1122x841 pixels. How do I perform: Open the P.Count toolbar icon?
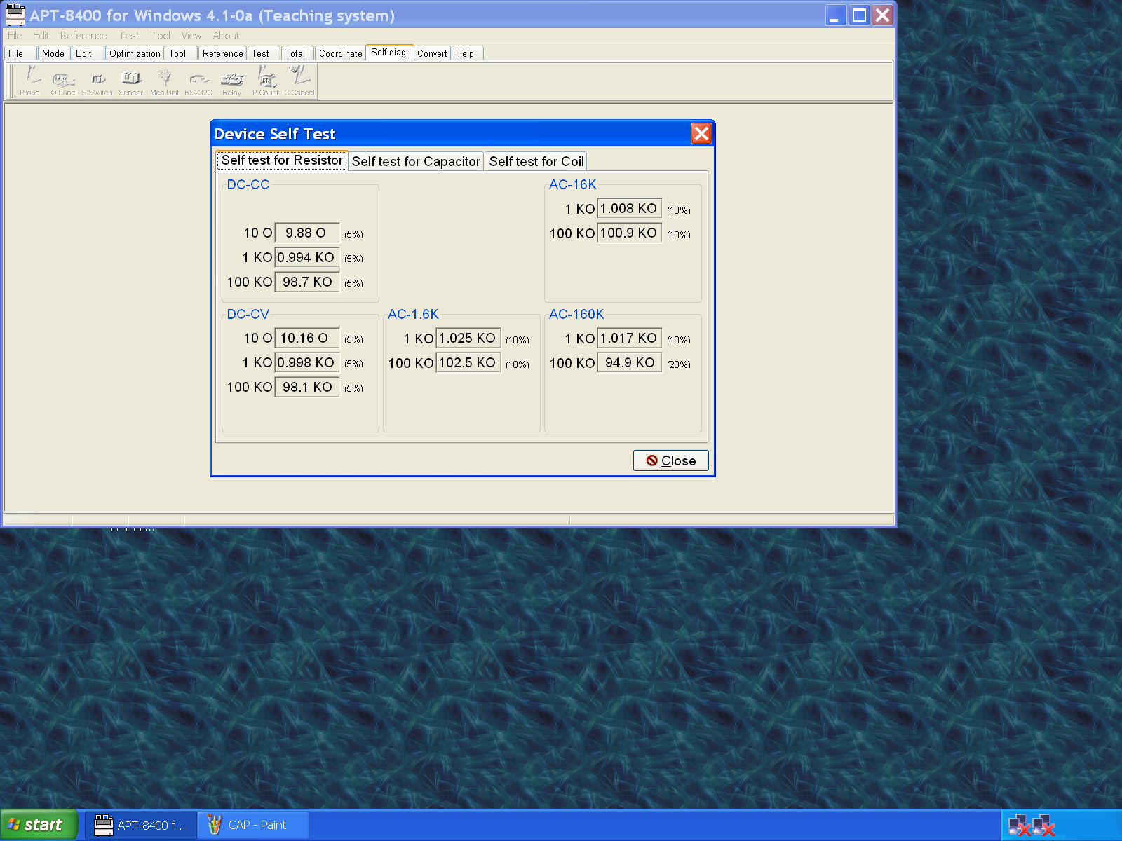pyautogui.click(x=265, y=81)
